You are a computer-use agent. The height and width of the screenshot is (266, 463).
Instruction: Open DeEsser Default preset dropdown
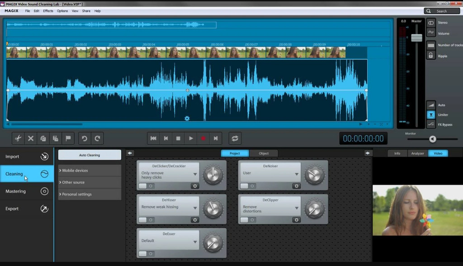[x=195, y=242]
